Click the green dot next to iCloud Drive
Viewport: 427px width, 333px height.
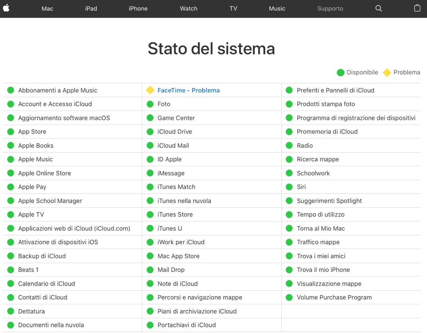point(150,132)
